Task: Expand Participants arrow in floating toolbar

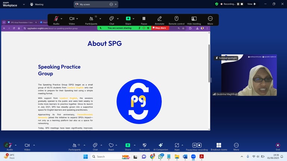Action: (100, 19)
